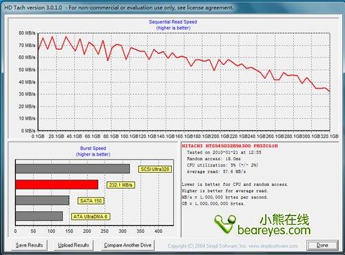Open Upload Results
The width and height of the screenshot is (345, 255).
click(74, 245)
